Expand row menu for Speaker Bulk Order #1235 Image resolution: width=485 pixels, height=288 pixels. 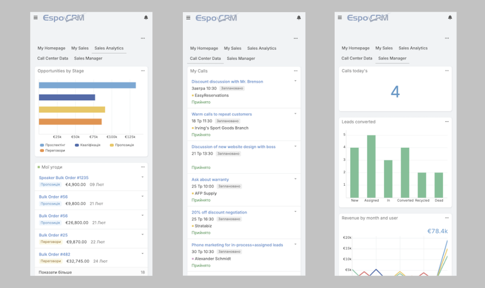click(143, 177)
